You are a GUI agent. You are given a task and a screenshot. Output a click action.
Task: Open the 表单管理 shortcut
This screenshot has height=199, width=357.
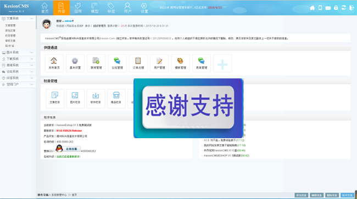(x=202, y=64)
